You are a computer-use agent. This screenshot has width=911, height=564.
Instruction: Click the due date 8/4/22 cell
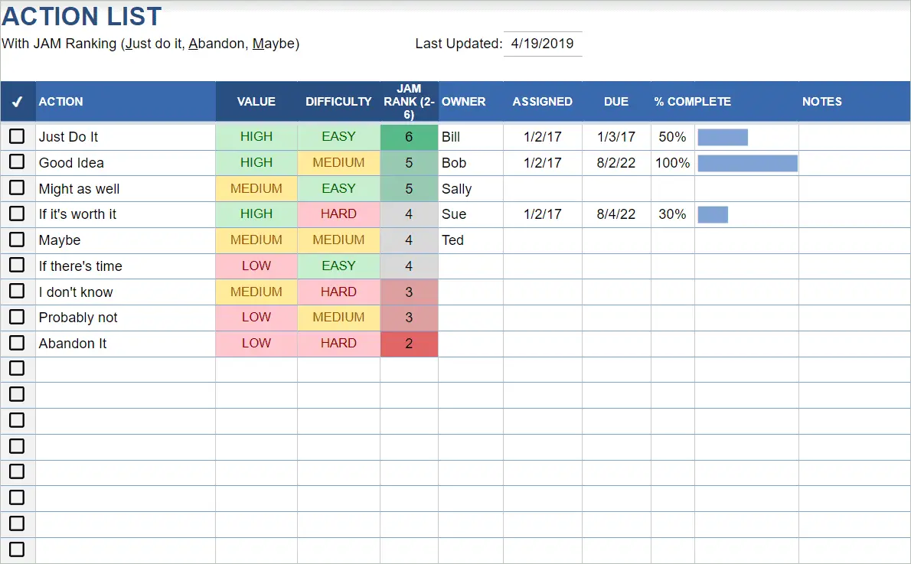click(616, 214)
